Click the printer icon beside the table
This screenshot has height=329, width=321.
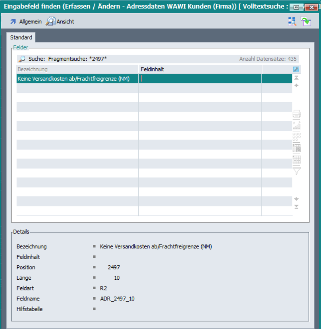point(296,114)
